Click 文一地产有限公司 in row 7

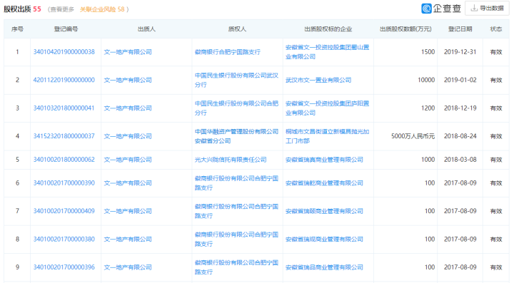click(128, 211)
